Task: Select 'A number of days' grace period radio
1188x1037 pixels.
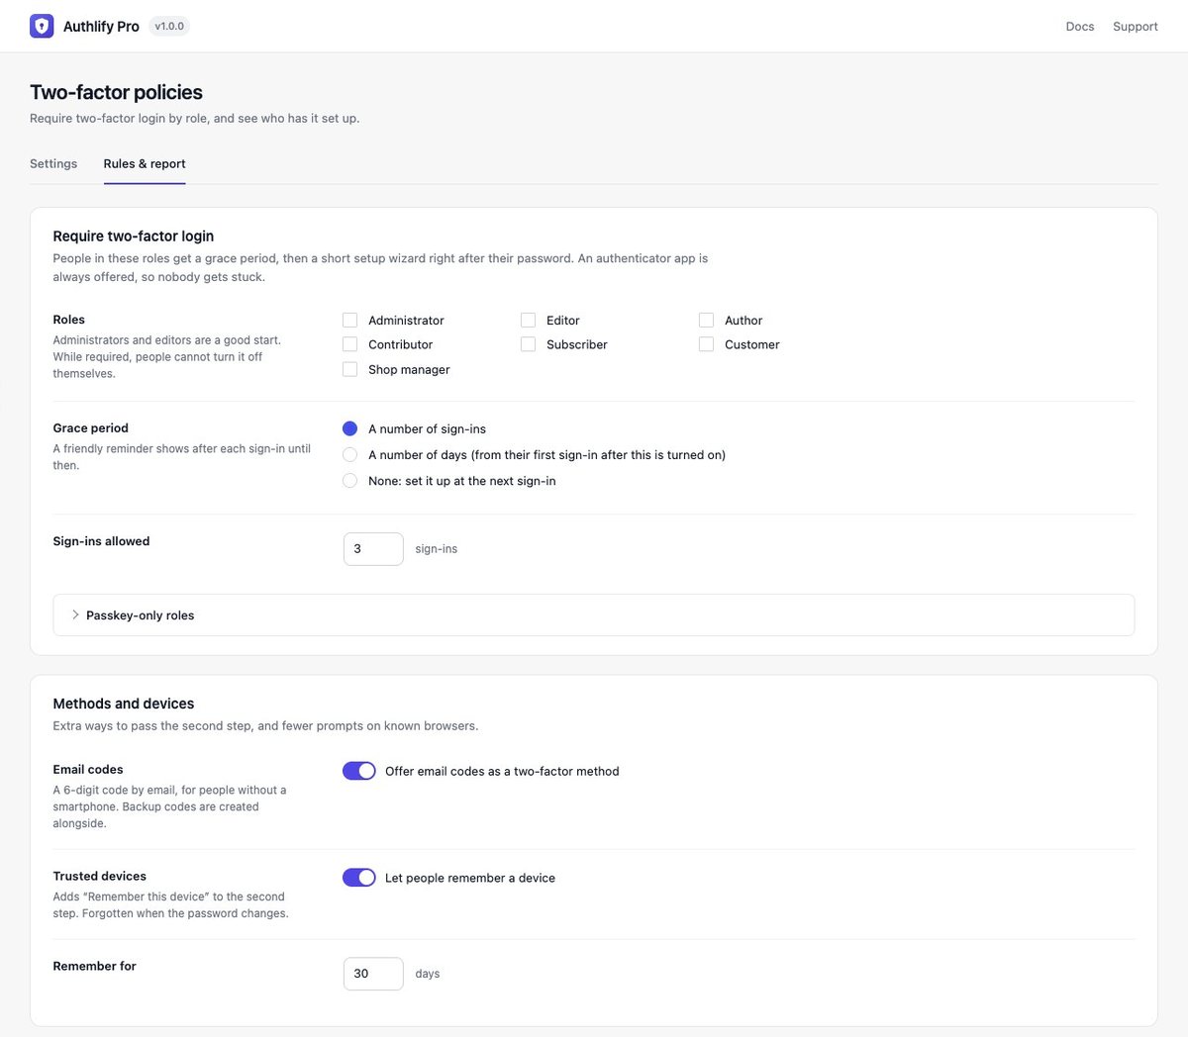Action: (x=349, y=454)
